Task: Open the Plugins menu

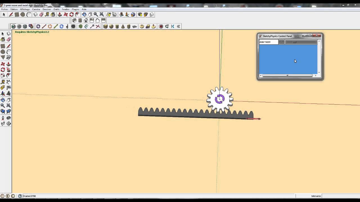Action: tap(75, 9)
